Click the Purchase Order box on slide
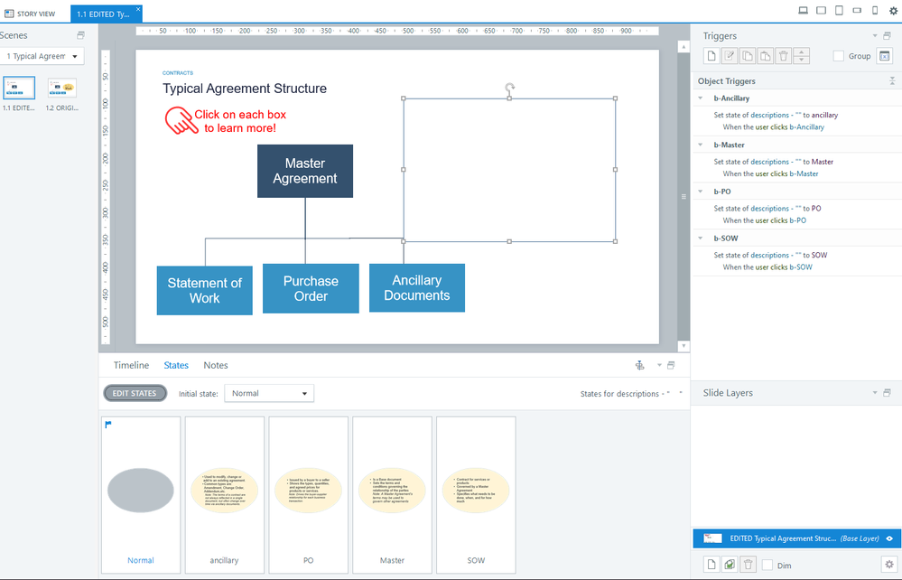The width and height of the screenshot is (902, 580). (311, 288)
